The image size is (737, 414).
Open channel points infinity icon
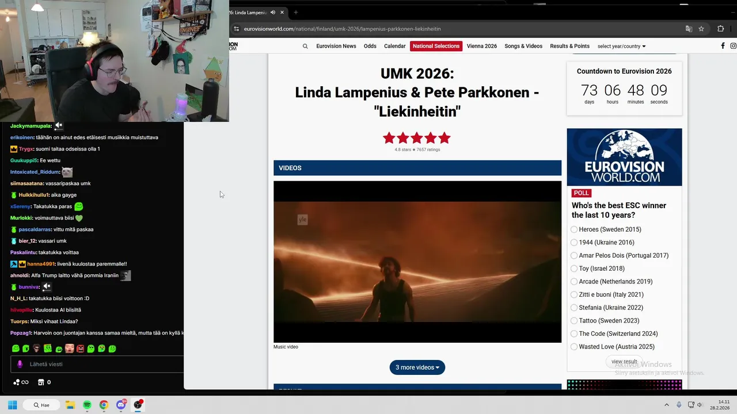21,382
